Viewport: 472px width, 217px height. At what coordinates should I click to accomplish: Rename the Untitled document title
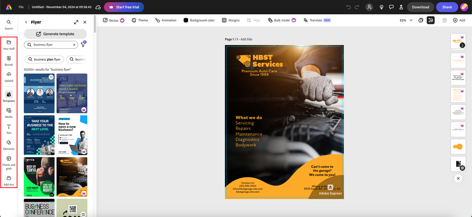[x=62, y=7]
